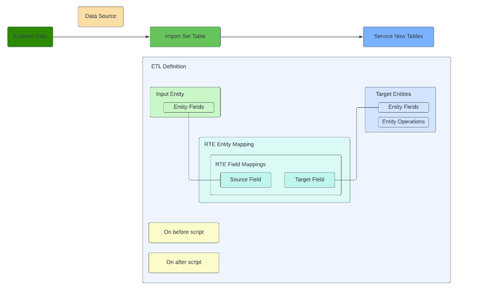Select Entity Fields inside Target Entities
The width and height of the screenshot is (483, 295).
click(x=404, y=107)
